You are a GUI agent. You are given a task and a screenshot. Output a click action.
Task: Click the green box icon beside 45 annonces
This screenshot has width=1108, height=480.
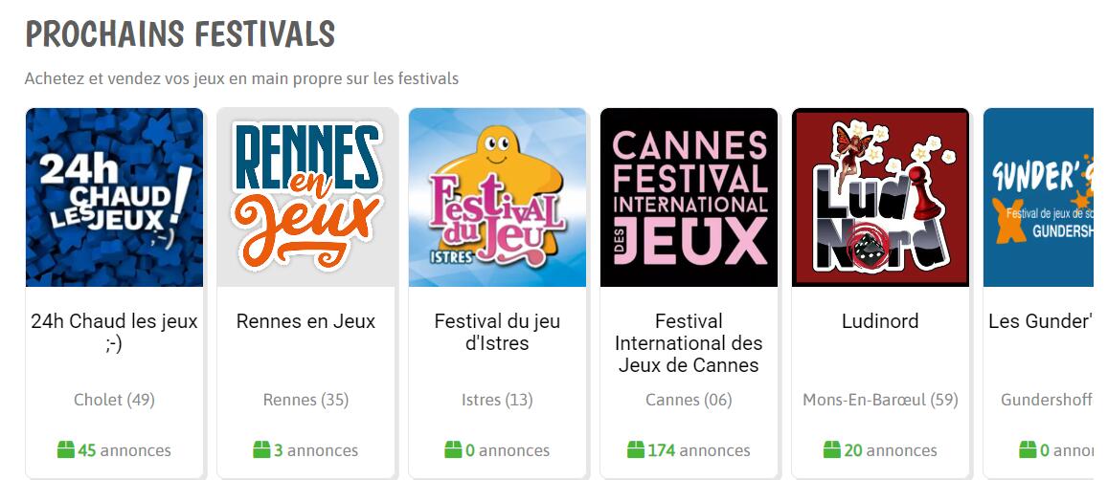tap(66, 449)
